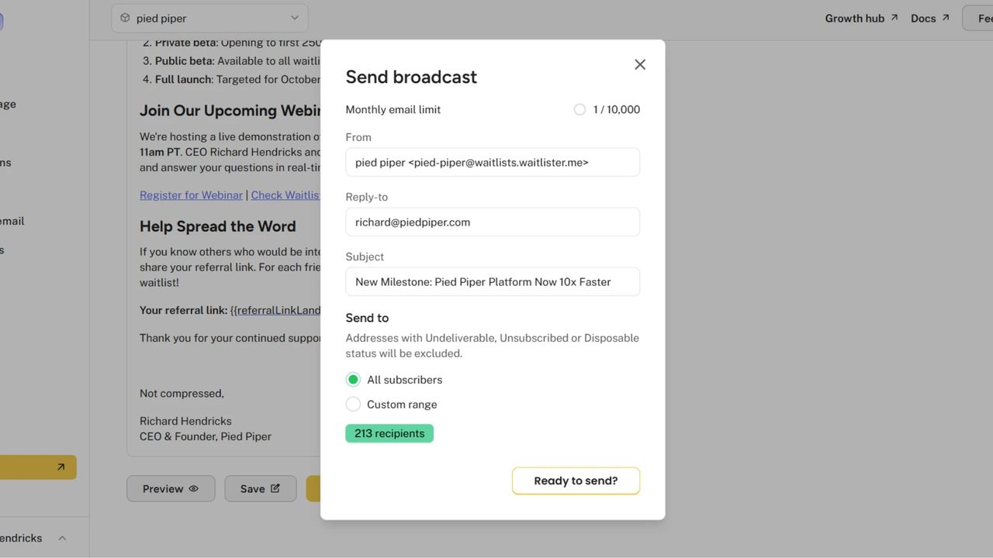Click inside the Subject input field
Image resolution: width=993 pixels, height=558 pixels.
coord(492,281)
